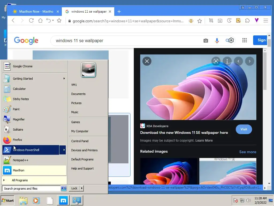Click the volume speaker tray icon
The image size is (274, 206).
pos(248,200)
